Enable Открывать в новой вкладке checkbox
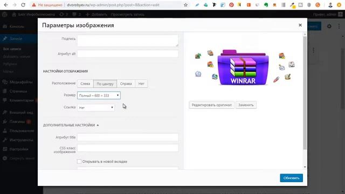This screenshot has width=345, height=194. [79, 162]
